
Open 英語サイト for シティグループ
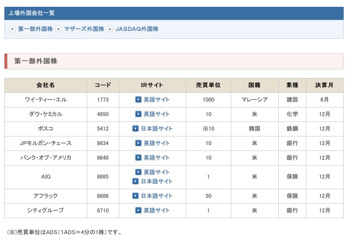click(157, 210)
